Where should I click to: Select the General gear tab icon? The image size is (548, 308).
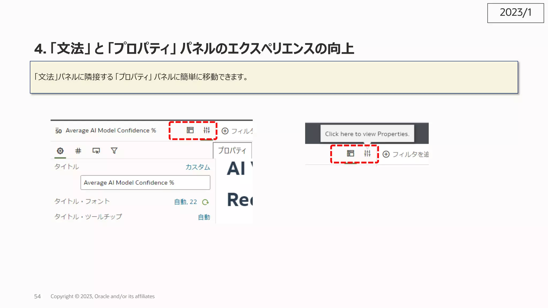(x=60, y=151)
